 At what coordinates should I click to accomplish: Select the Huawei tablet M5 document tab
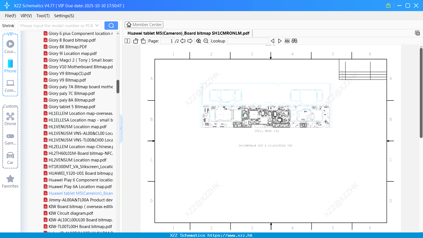pos(188,33)
